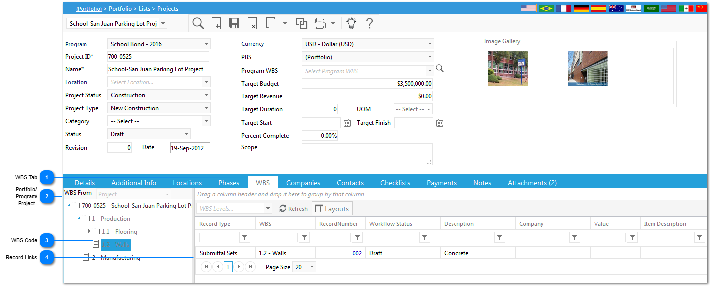The height and width of the screenshot is (287, 712).
Task: Switch to the Checklists tab
Action: (x=395, y=183)
